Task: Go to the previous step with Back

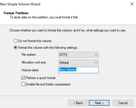Action: click(78, 103)
